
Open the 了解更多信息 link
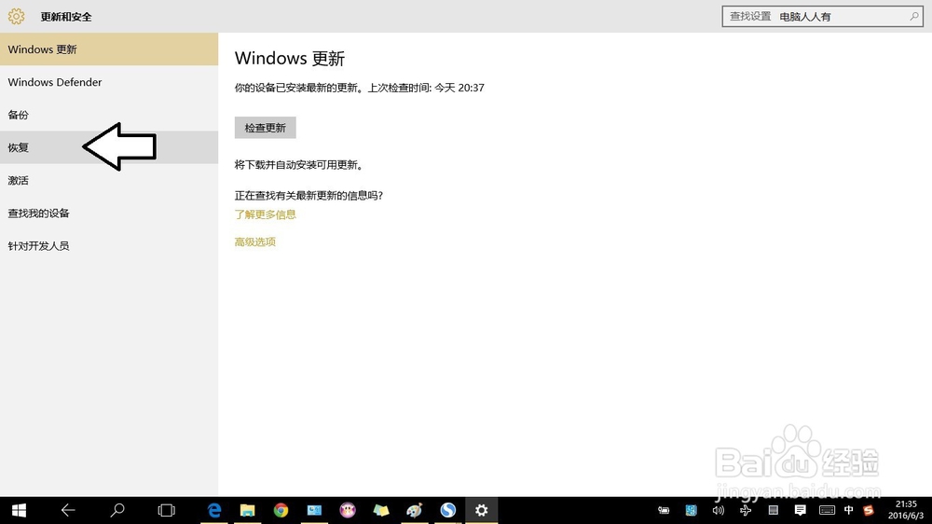click(265, 214)
